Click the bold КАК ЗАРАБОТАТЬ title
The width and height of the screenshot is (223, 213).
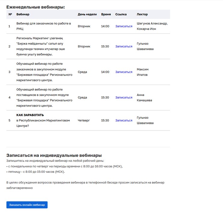tap(30, 115)
